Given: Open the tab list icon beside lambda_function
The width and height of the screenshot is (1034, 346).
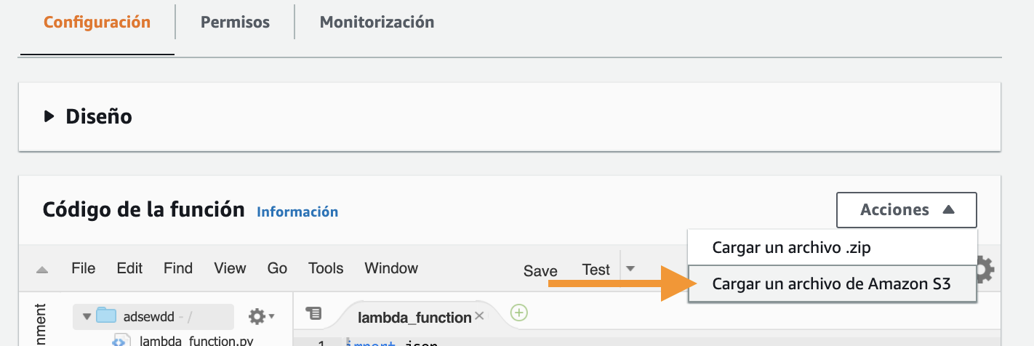Looking at the screenshot, I should pos(313,313).
